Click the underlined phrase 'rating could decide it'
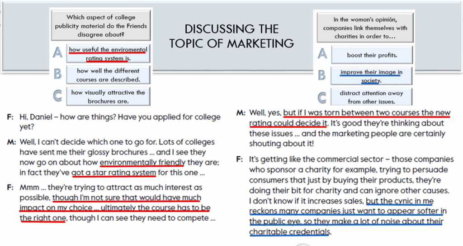Image resolution: width=463 pixels, height=246 pixels. click(288, 123)
